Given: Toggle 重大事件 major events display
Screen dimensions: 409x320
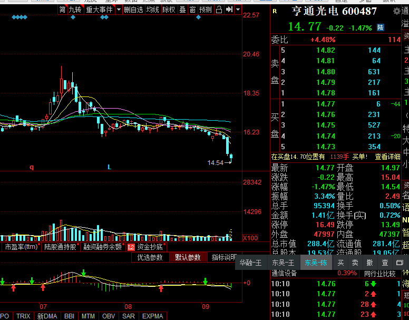Looking at the screenshot, I should [x=100, y=10].
